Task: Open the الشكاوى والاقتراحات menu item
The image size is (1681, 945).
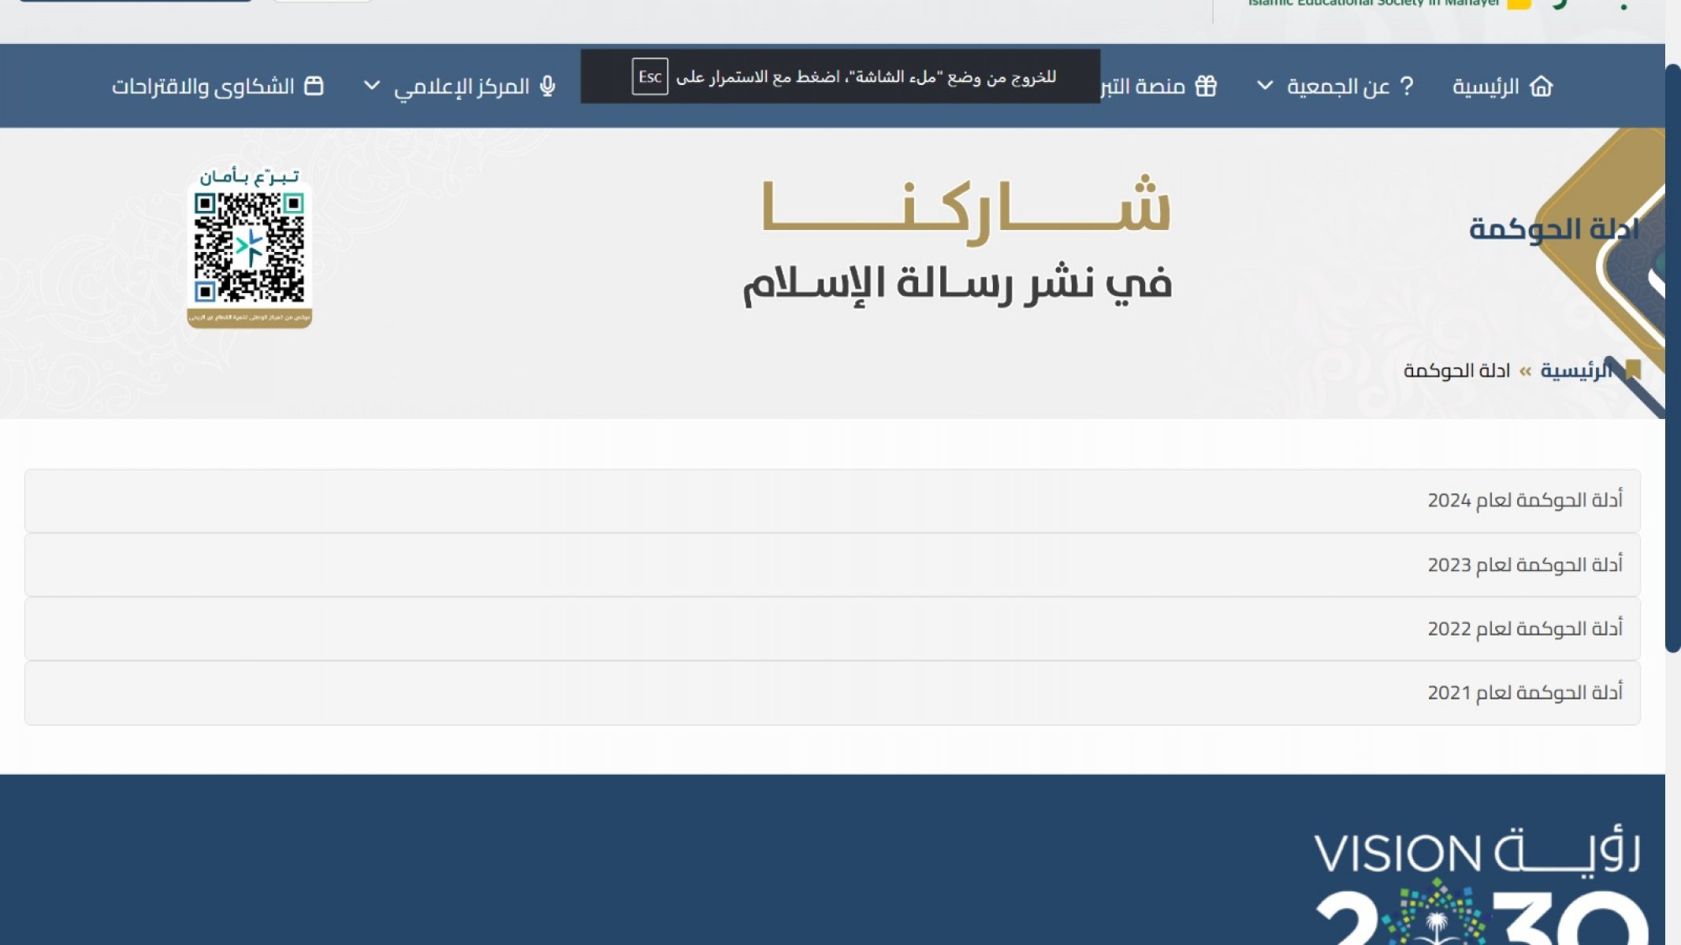Action: coord(218,86)
